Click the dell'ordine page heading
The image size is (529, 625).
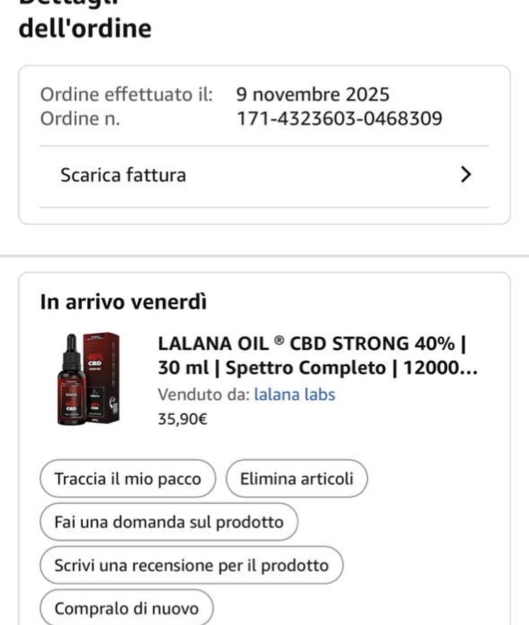[x=85, y=28]
